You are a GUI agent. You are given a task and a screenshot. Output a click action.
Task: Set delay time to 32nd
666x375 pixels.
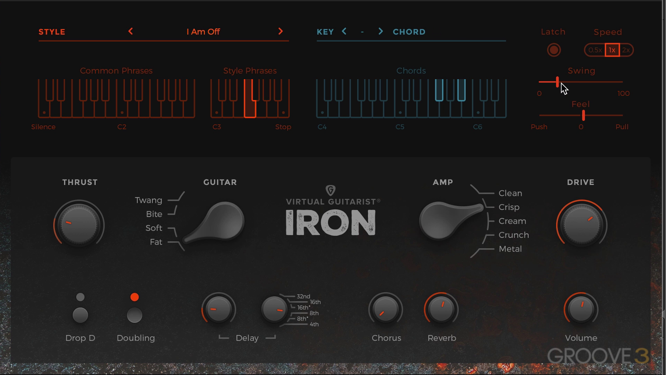[303, 296]
